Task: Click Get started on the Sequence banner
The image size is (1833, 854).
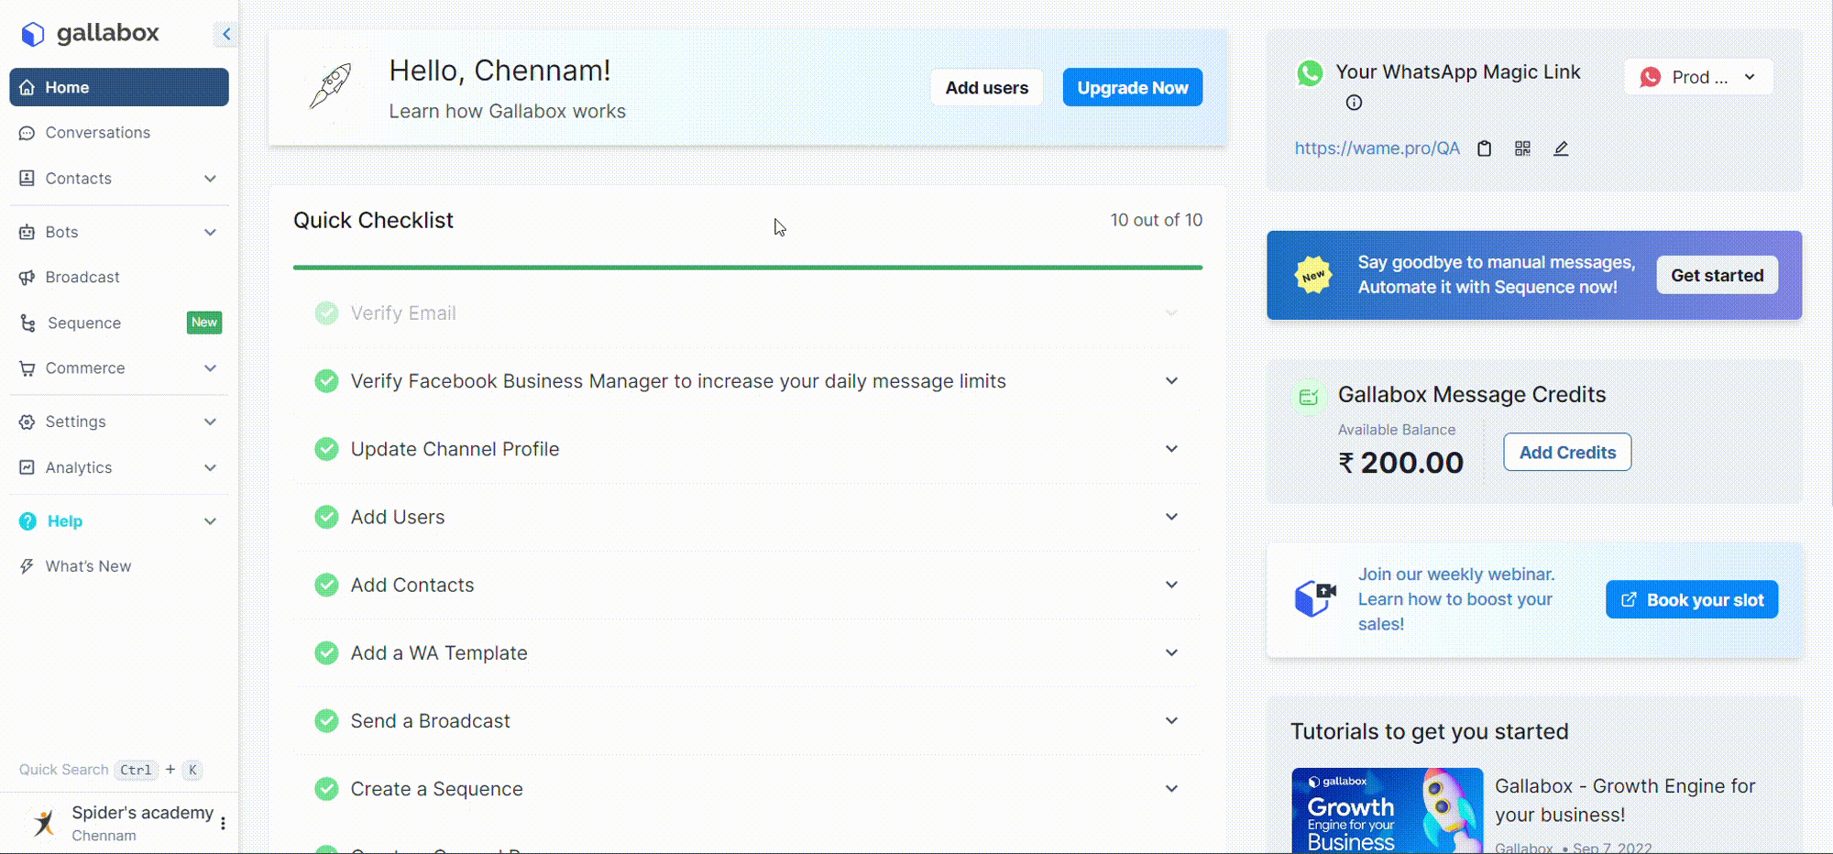Action: [1717, 275]
